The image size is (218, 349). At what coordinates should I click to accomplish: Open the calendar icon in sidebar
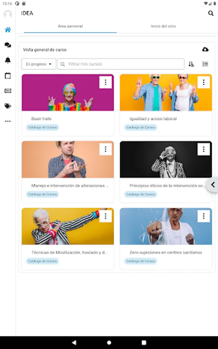coord(8,76)
